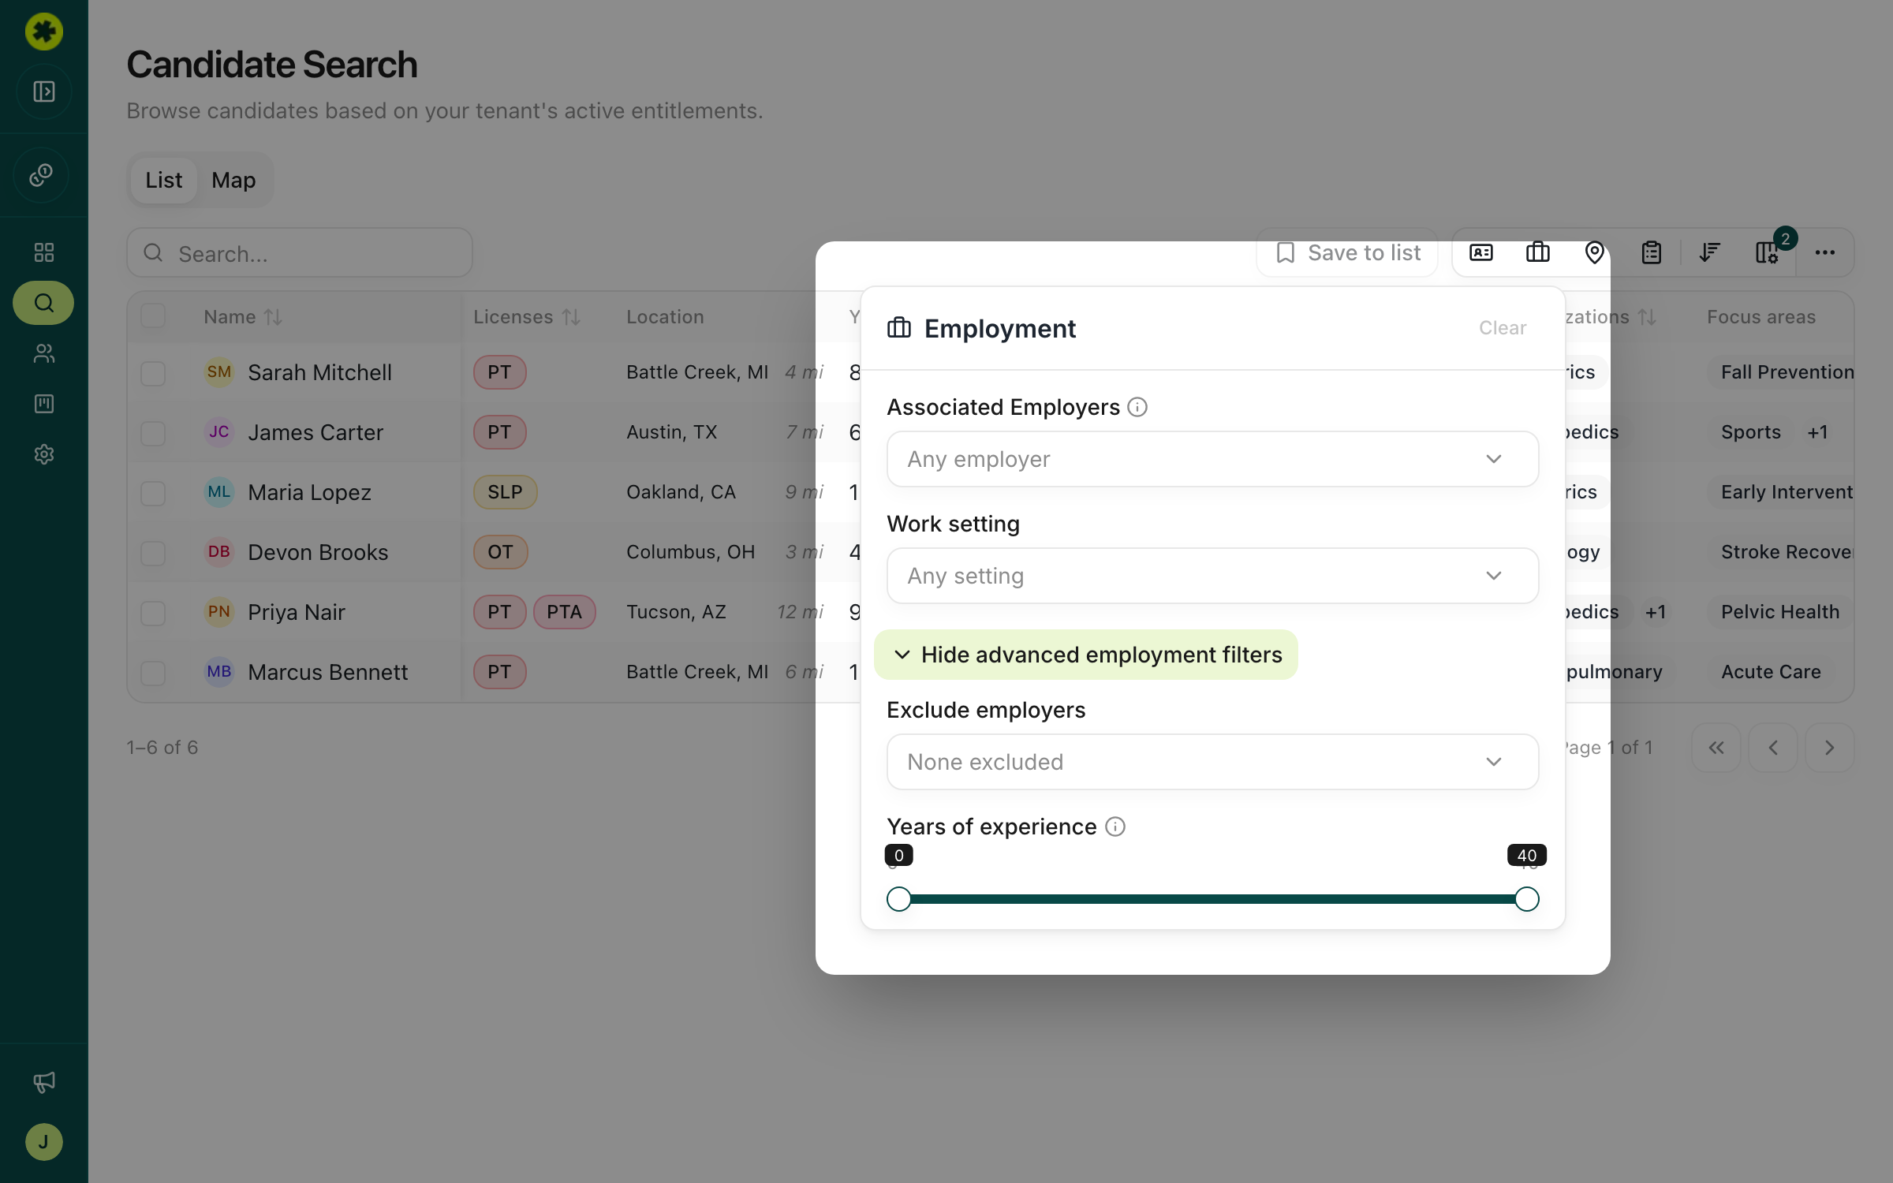Open James Carter candidate name
Screen dimensions: 1893x1183
315,432
